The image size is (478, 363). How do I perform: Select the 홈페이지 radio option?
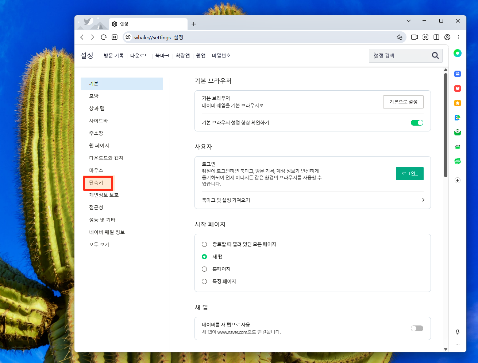pos(204,269)
